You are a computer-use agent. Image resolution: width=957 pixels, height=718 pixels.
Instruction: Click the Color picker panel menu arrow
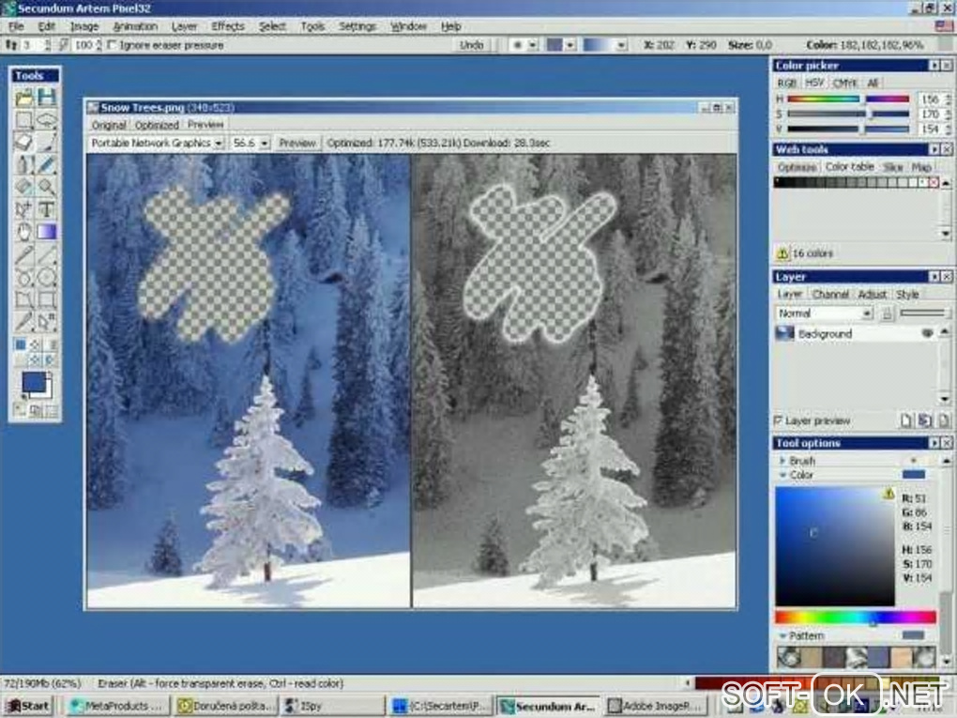pos(934,66)
